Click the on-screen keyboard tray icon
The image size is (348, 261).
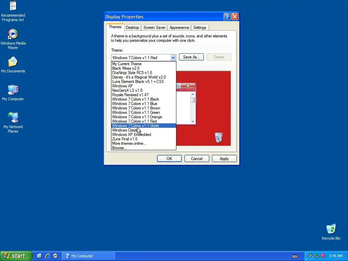pos(295,256)
